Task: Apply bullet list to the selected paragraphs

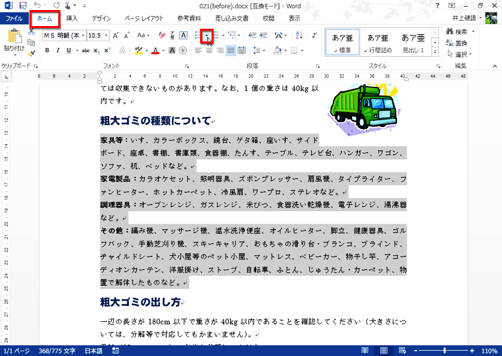Action: coord(197,35)
